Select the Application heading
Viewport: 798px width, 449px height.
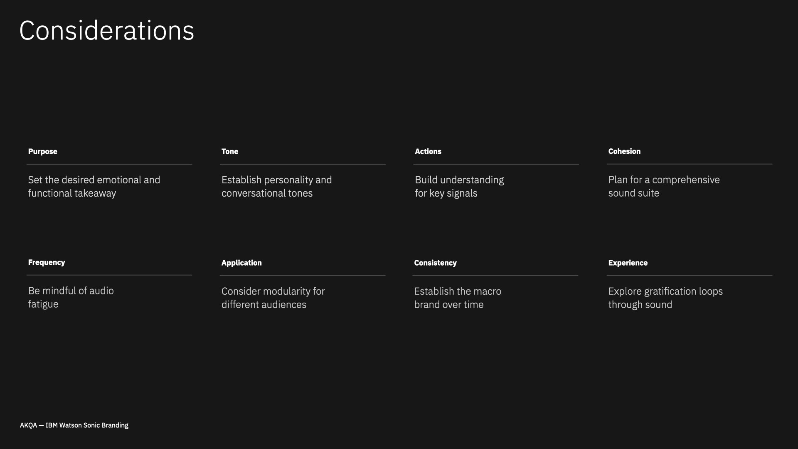pos(241,263)
